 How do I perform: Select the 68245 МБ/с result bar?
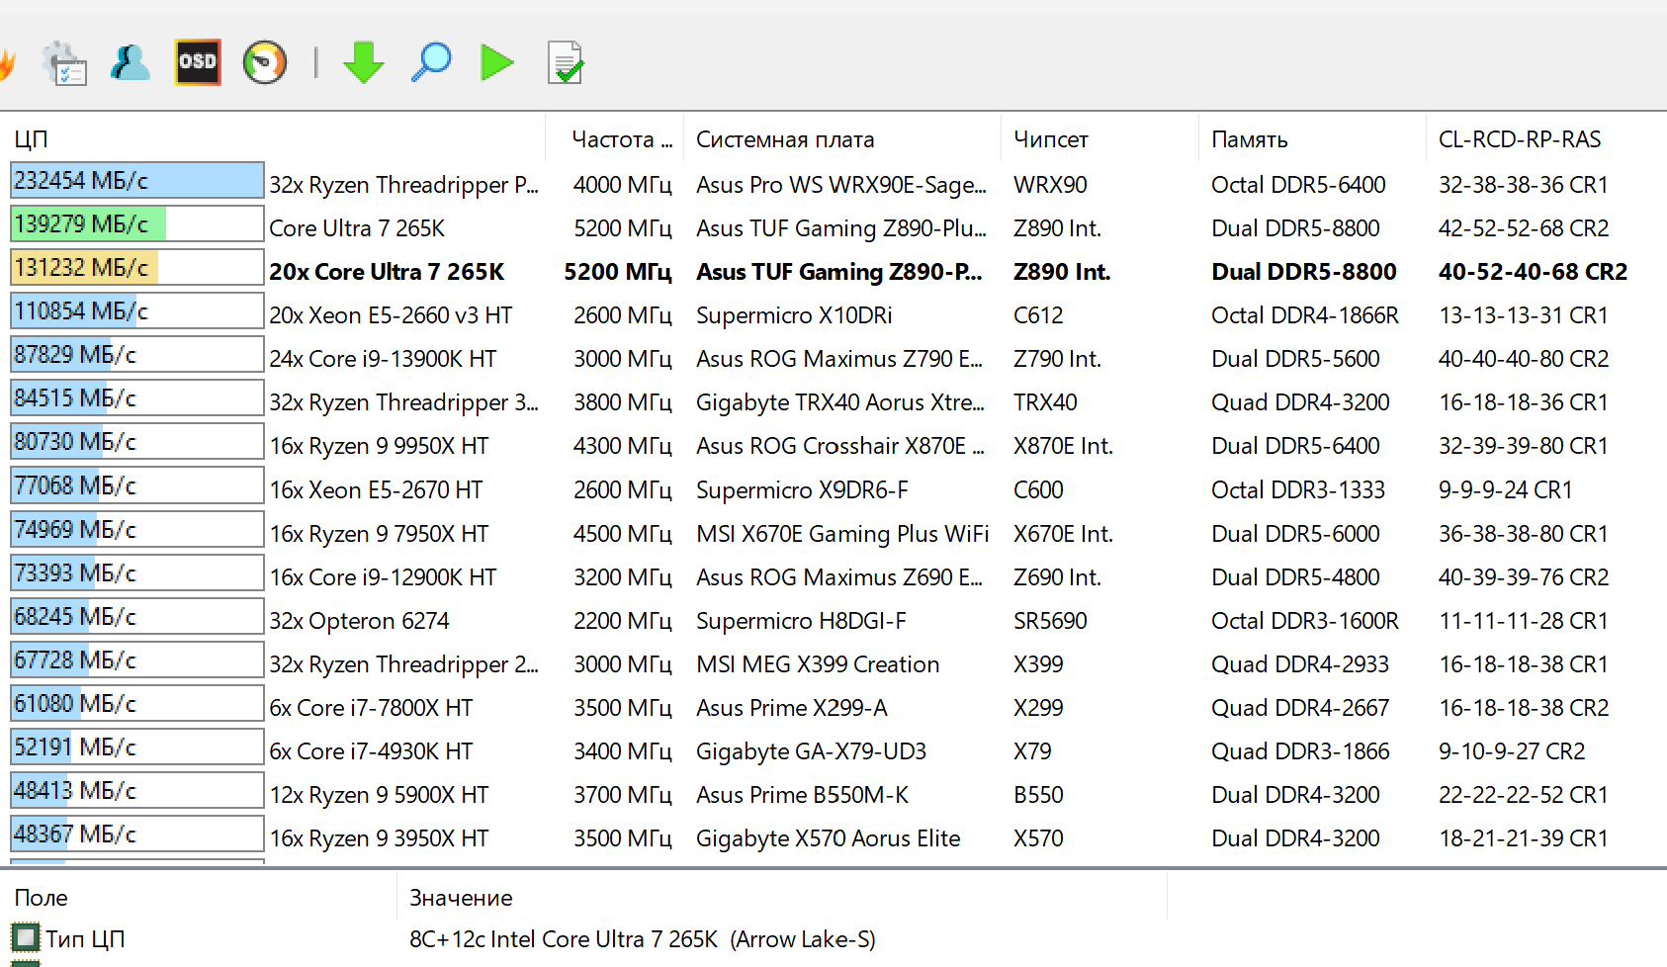tap(136, 617)
